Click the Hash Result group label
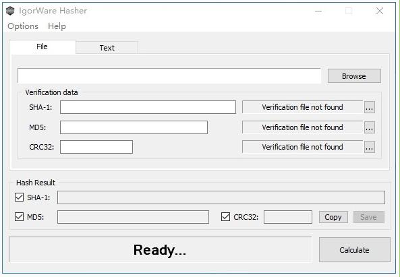Image resolution: width=400 pixels, height=277 pixels. pos(36,183)
